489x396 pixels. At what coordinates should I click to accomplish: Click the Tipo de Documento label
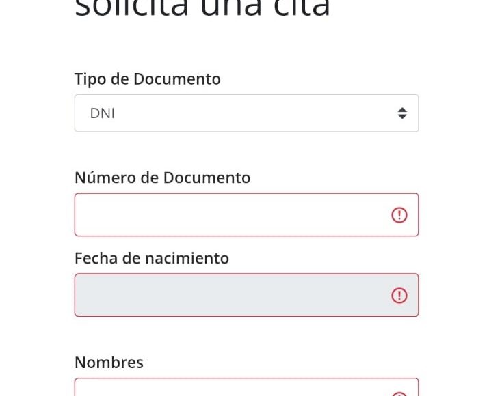(x=148, y=79)
